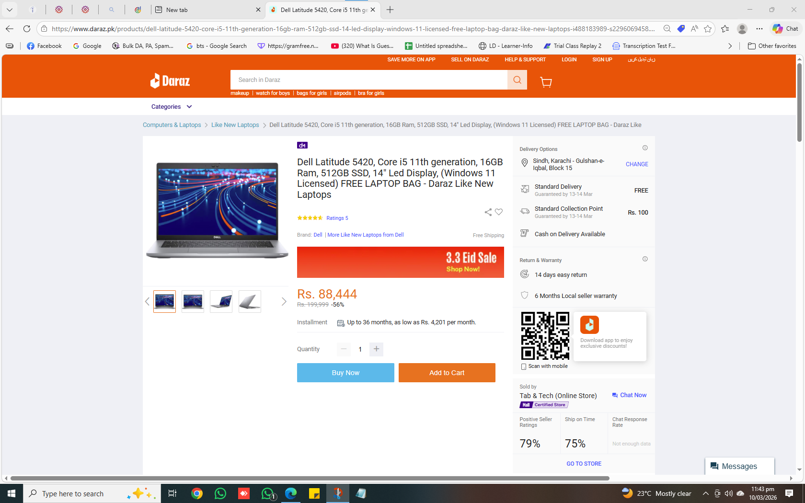Show hidden system tray icons
Screen dimensions: 805x503
pos(705,493)
